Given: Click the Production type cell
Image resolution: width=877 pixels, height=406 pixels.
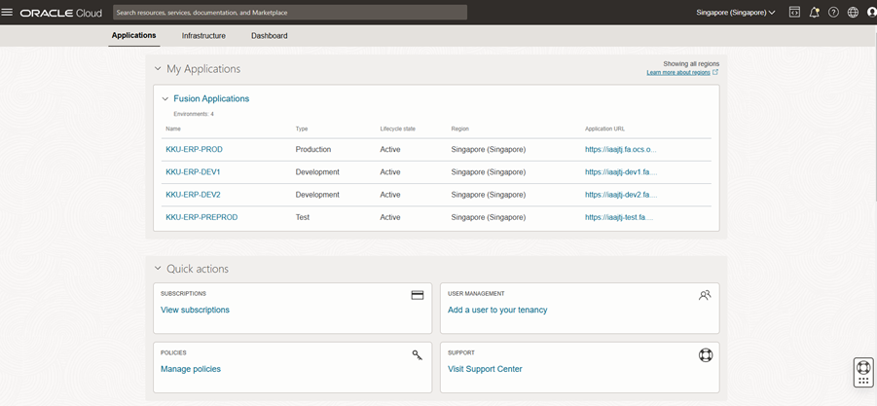Looking at the screenshot, I should (x=313, y=149).
